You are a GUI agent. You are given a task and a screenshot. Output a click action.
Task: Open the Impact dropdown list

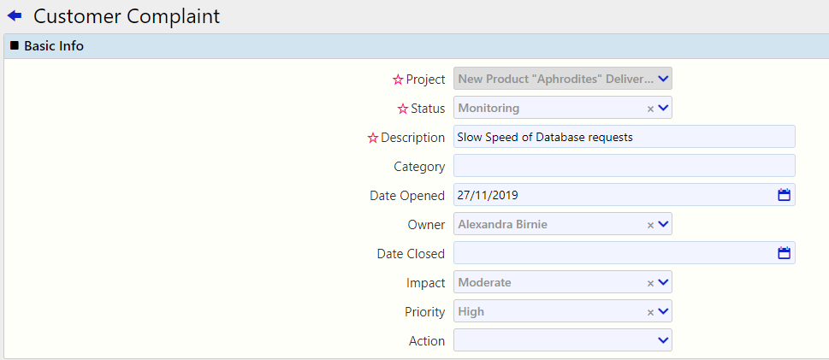tap(664, 283)
